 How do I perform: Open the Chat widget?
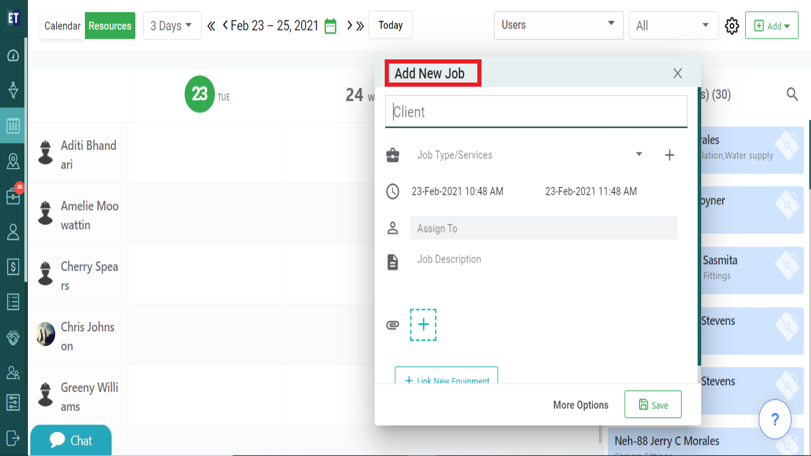[71, 440]
